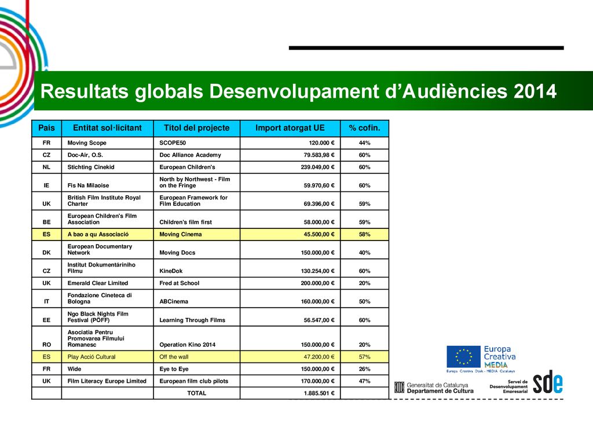
Task: Click the 239.049,00 € amount
Action: [318, 167]
